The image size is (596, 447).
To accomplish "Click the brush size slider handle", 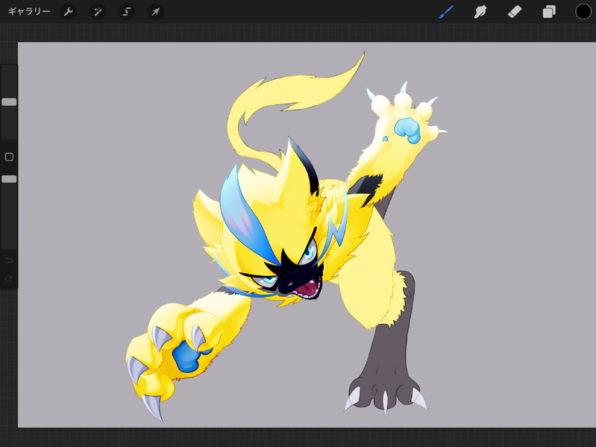I will tap(9, 102).
